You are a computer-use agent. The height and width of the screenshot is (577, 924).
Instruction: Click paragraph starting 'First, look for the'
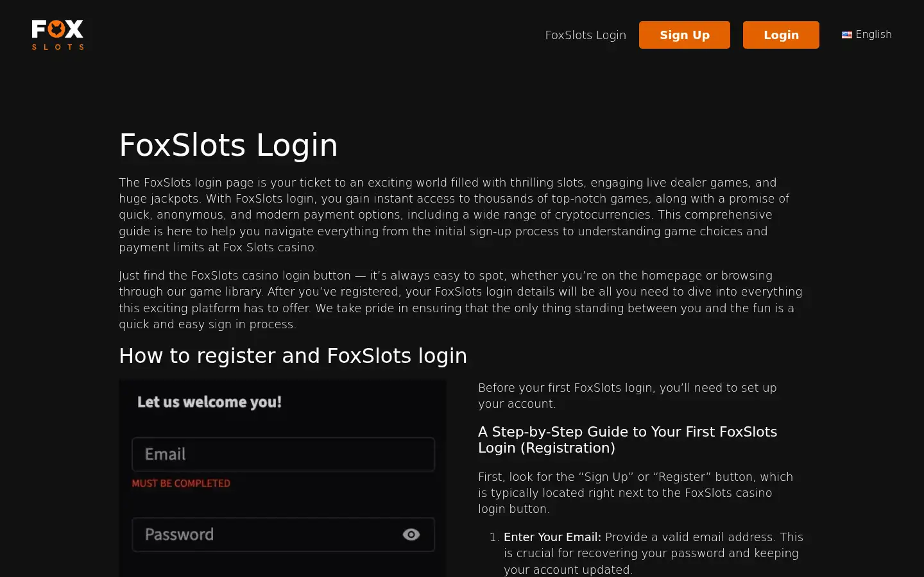click(635, 493)
